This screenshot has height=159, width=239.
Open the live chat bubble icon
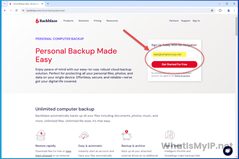pos(228,151)
